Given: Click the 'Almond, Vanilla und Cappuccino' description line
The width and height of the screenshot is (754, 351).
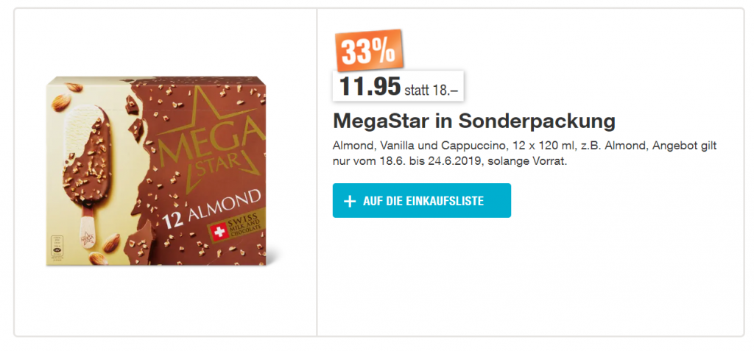Looking at the screenshot, I should [x=418, y=146].
